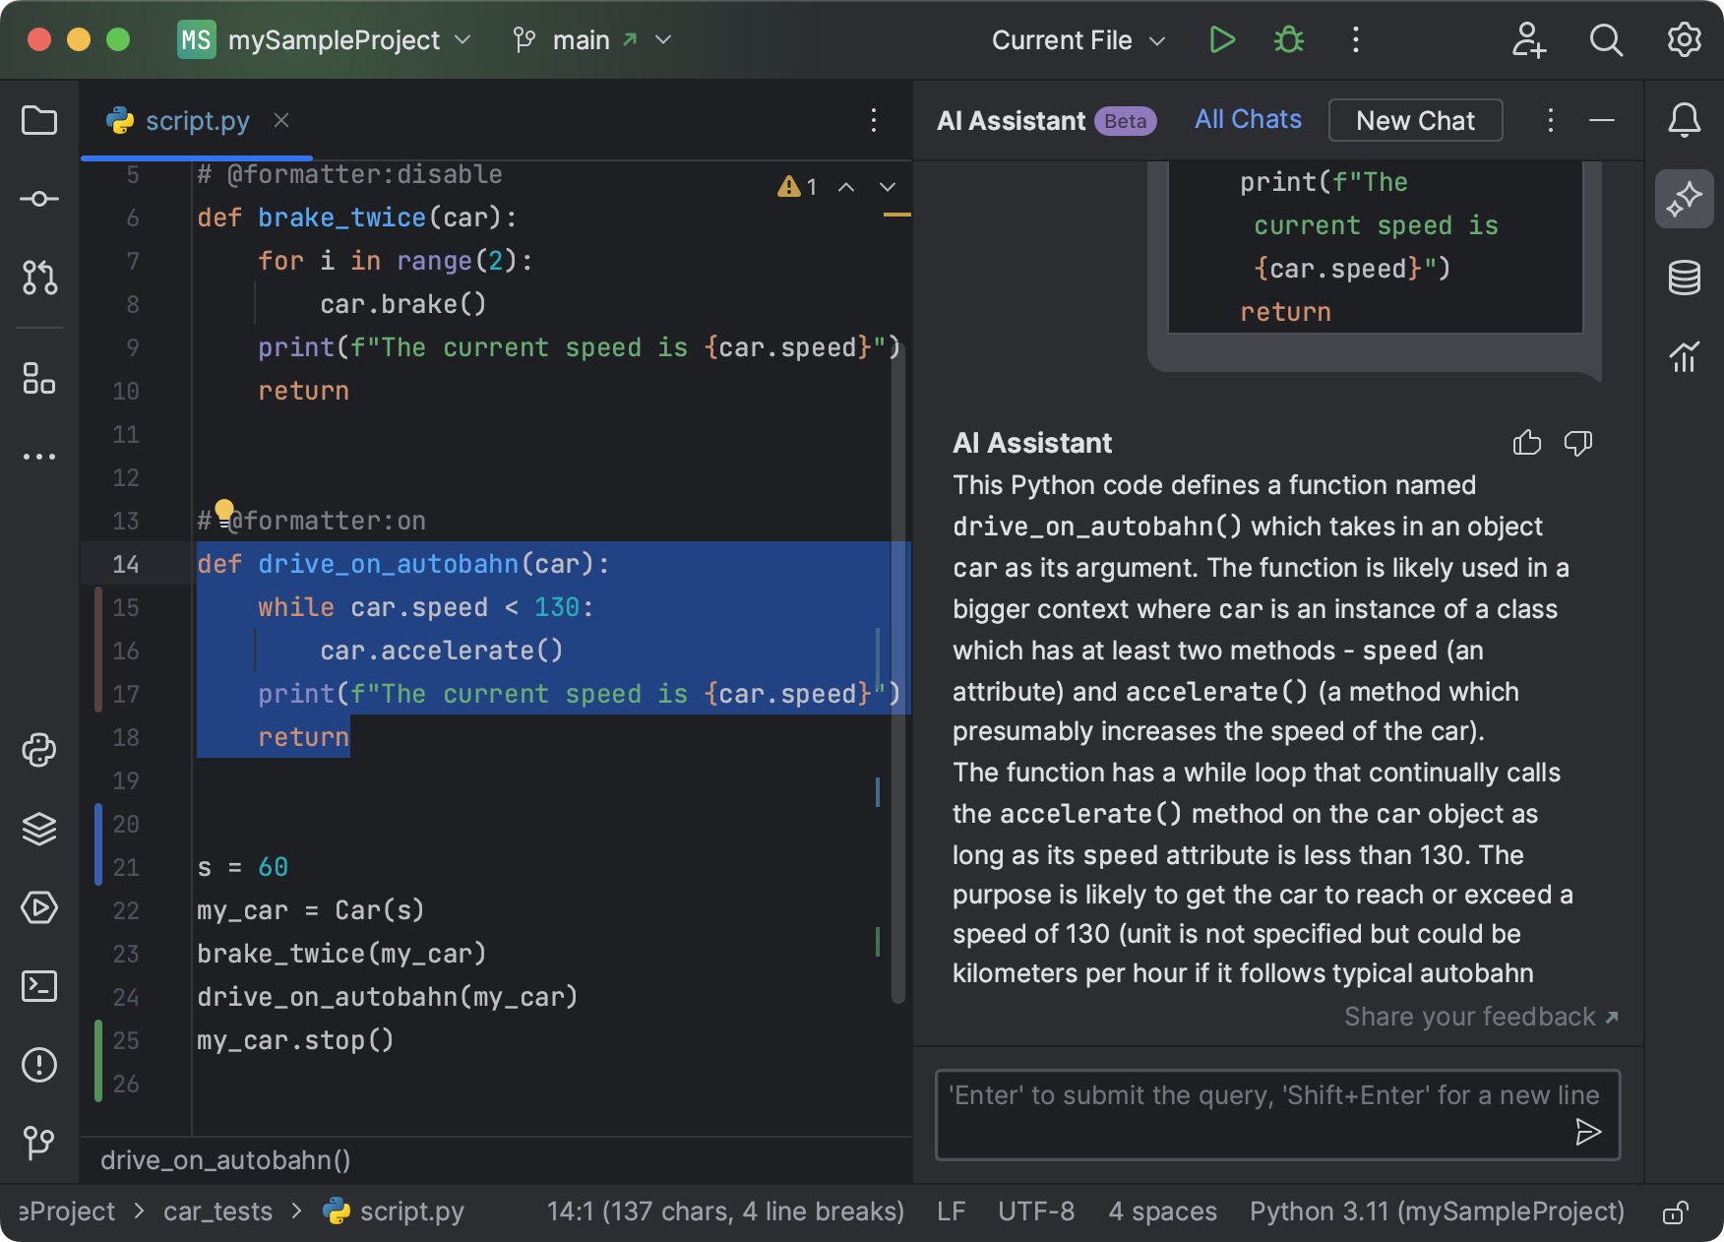The height and width of the screenshot is (1242, 1724).
Task: Open the Database tool window
Action: click(x=1685, y=278)
